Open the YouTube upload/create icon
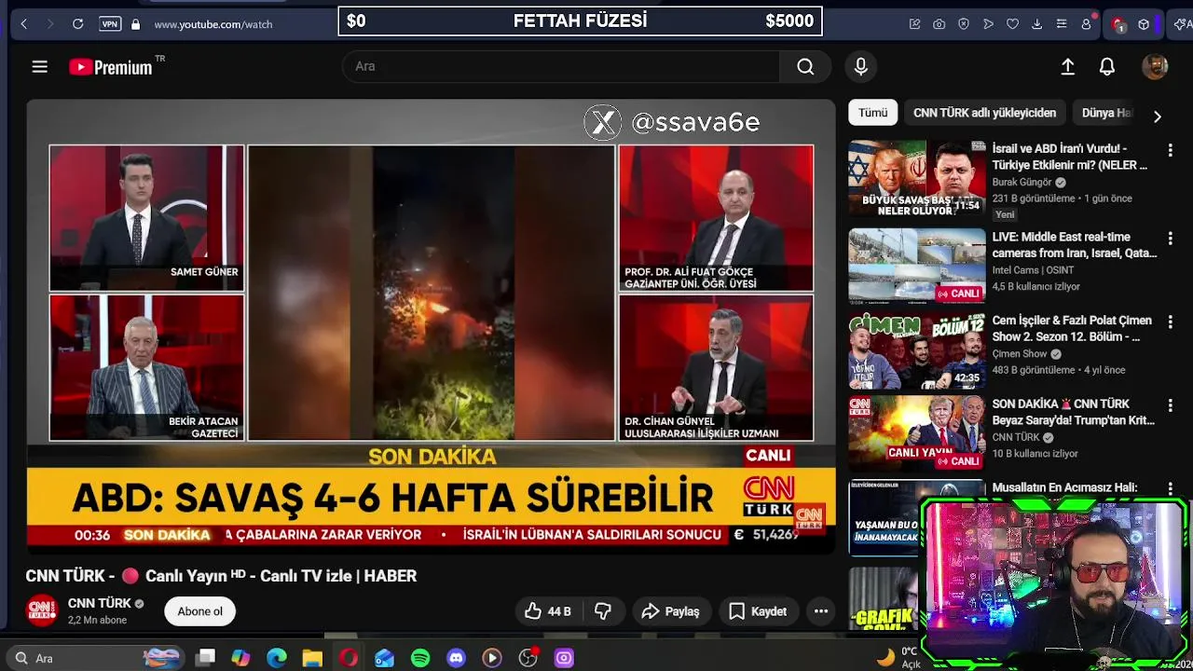The width and height of the screenshot is (1193, 671). pyautogui.click(x=1068, y=66)
